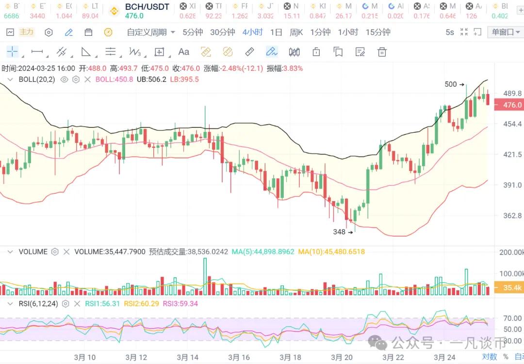Image resolution: width=524 pixels, height=364 pixels.
Task: Click the black ruler tool icon
Action: [250, 52]
